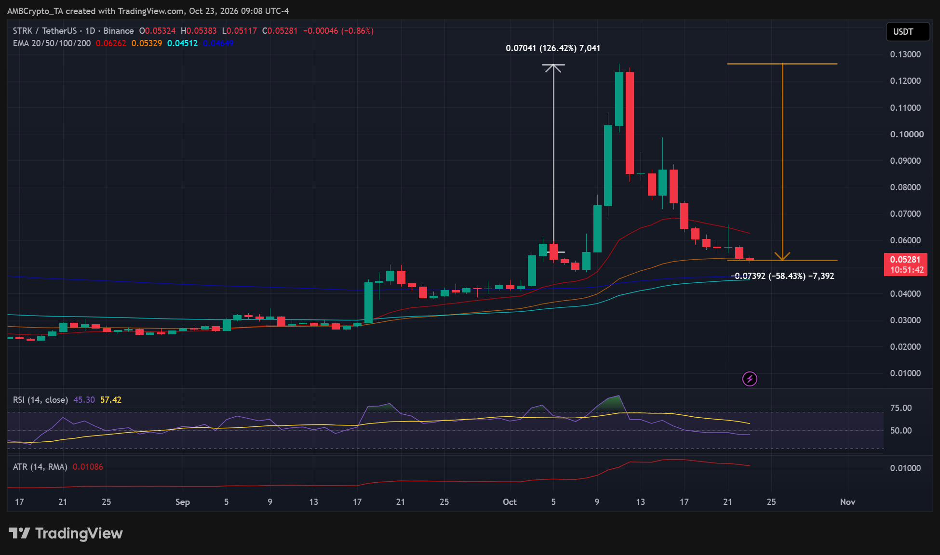940x555 pixels.
Task: Click the 0.07041 (126.42%) measurement label
Action: pos(553,48)
